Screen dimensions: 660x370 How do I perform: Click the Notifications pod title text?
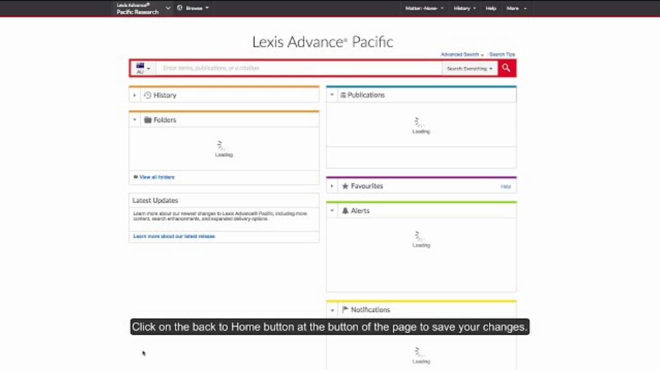[x=371, y=309]
